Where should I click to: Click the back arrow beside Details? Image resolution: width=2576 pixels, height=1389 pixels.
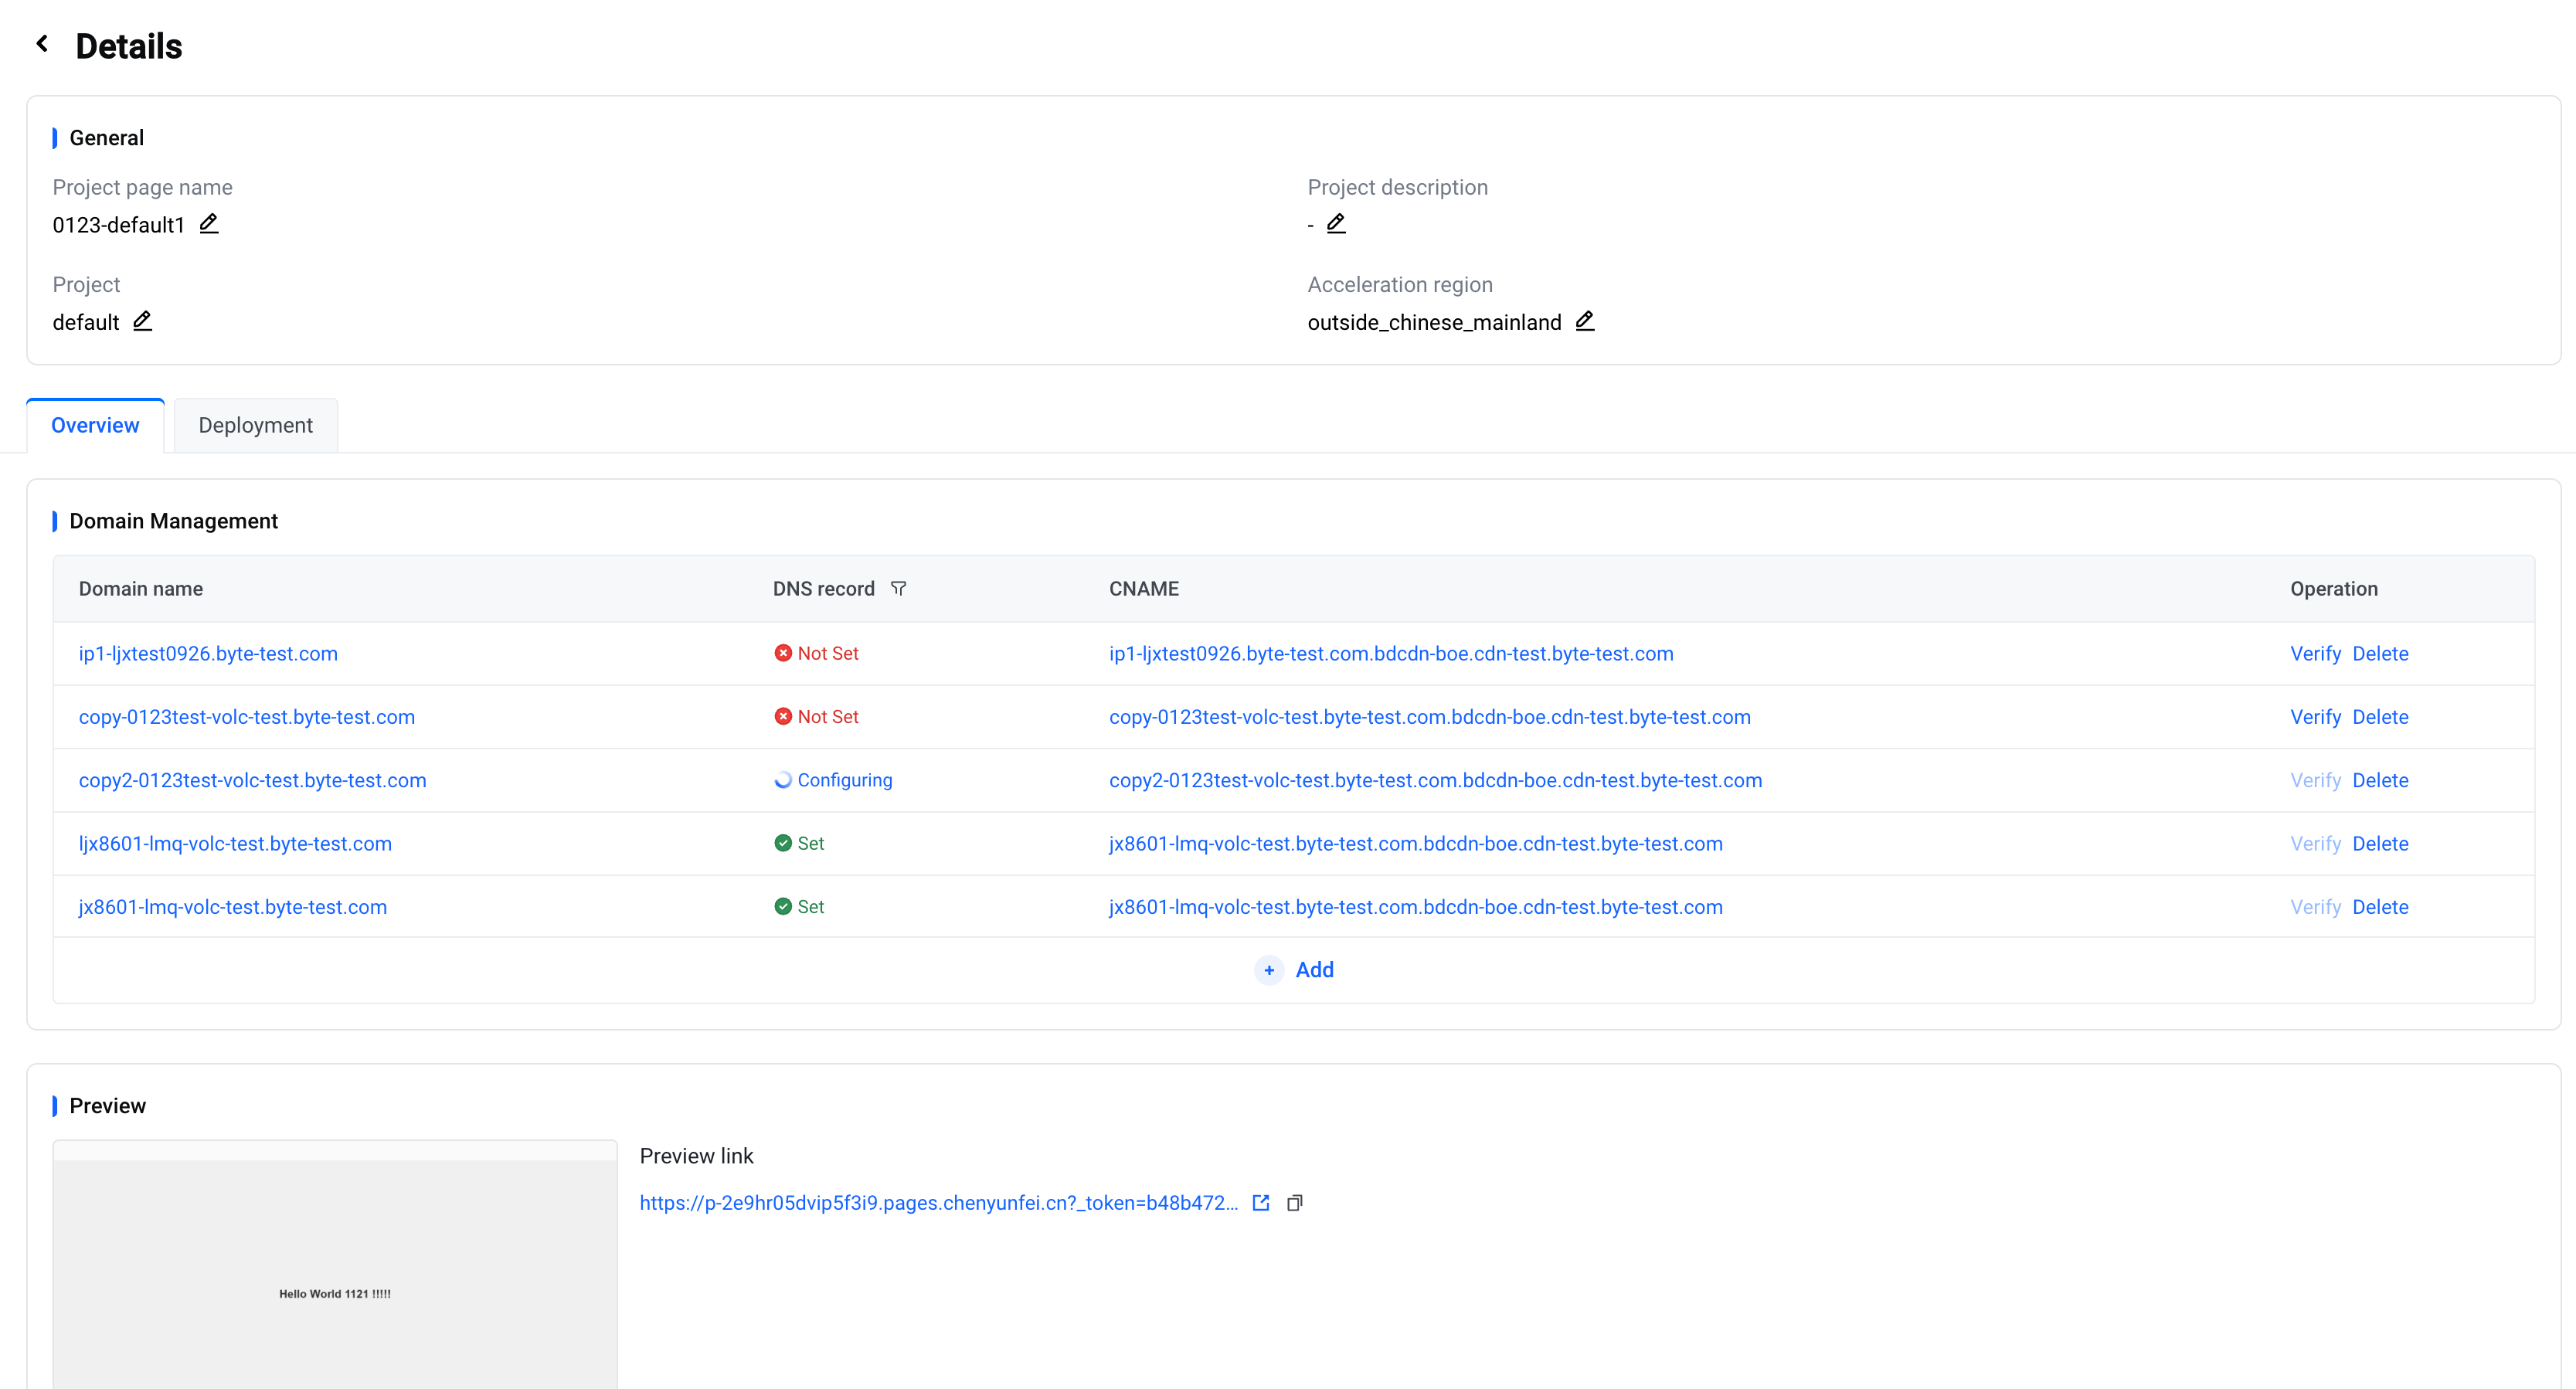[x=42, y=44]
